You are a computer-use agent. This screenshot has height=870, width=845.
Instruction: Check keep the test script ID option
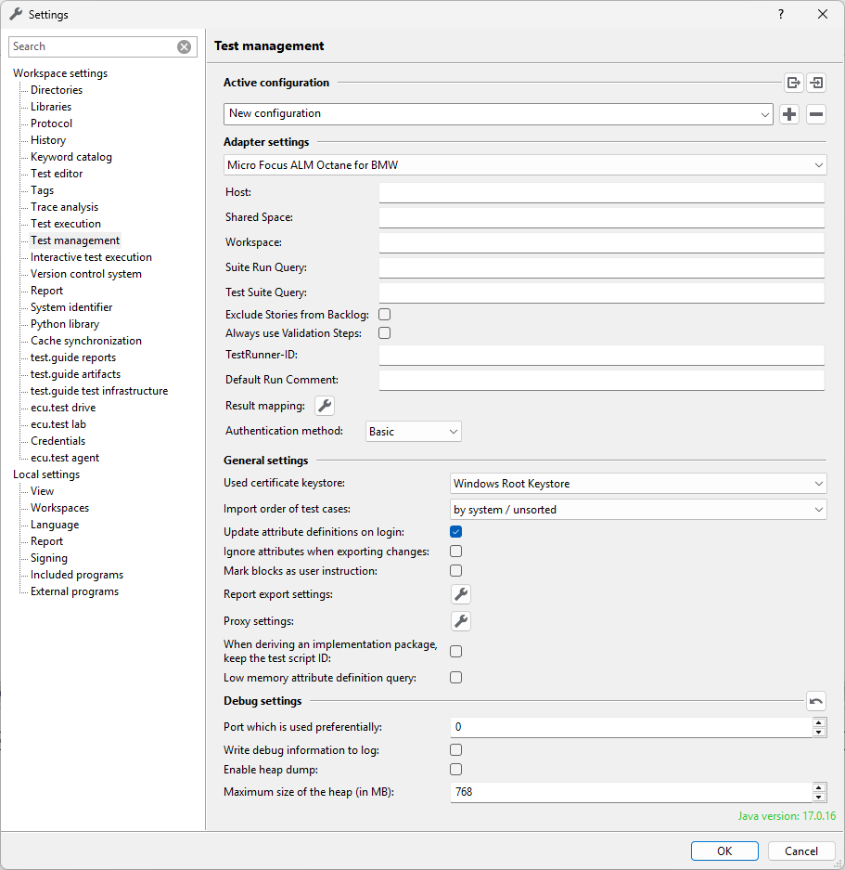pyautogui.click(x=455, y=652)
